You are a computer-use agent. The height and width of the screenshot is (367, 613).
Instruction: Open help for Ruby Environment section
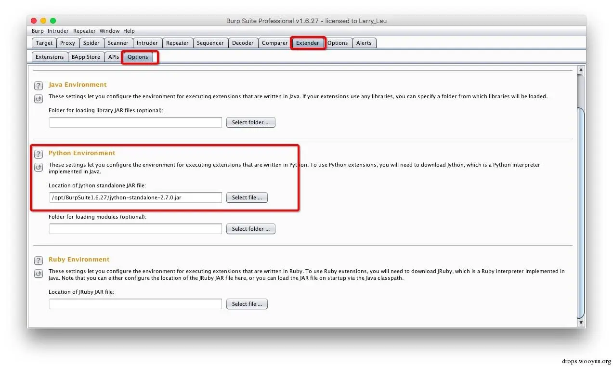39,261
